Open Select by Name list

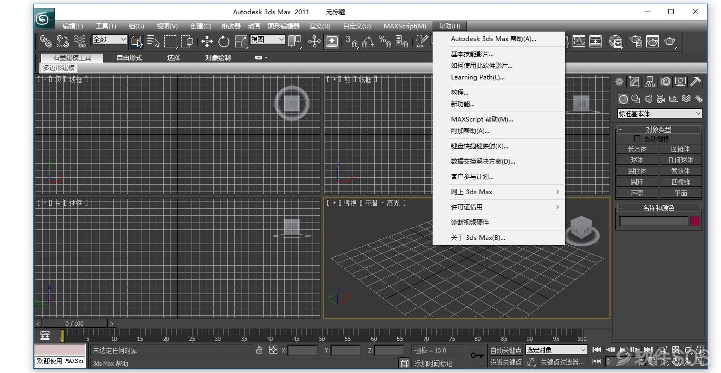(x=154, y=41)
